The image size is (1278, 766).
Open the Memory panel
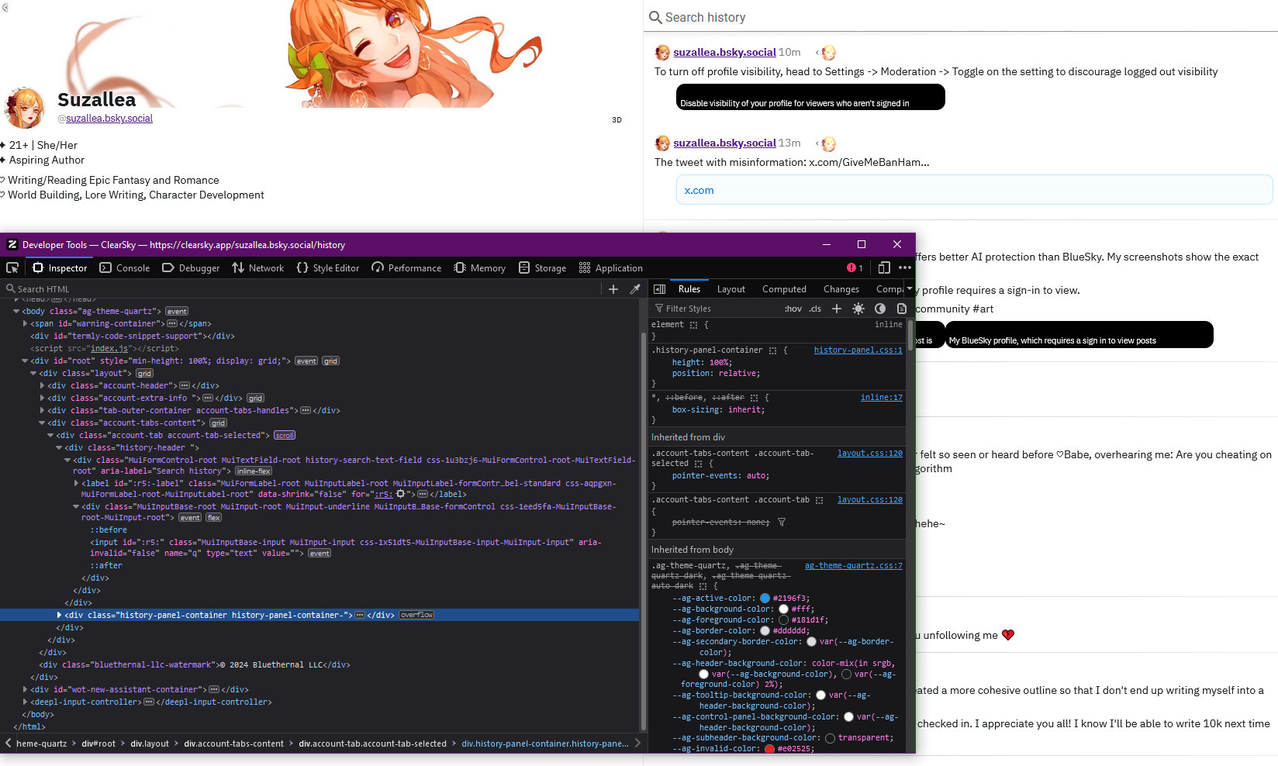(x=480, y=267)
